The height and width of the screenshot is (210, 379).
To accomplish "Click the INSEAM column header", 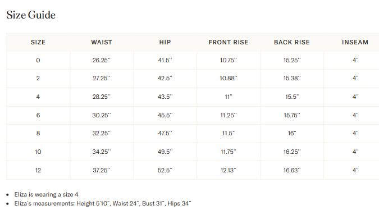I will 355,42.
